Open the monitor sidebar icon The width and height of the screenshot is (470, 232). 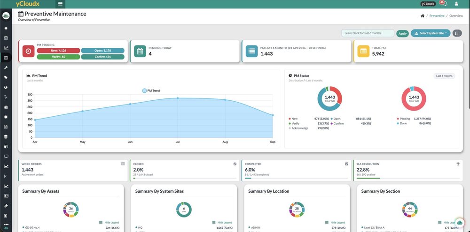pos(6,157)
